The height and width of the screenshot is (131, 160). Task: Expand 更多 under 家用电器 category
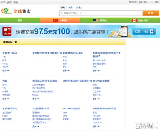click(x=96, y=126)
